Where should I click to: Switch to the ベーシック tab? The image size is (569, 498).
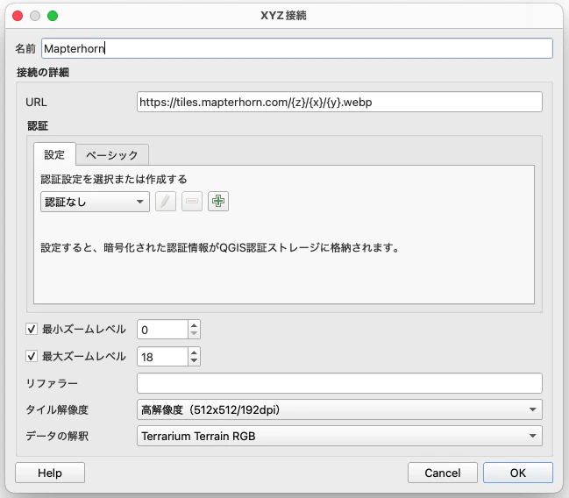(x=112, y=155)
